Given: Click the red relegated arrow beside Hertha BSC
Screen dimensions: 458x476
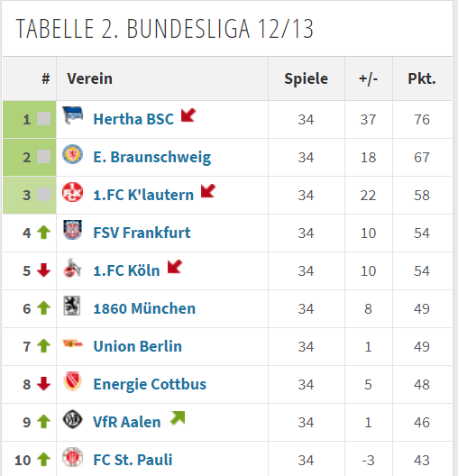Looking at the screenshot, I should tap(188, 115).
